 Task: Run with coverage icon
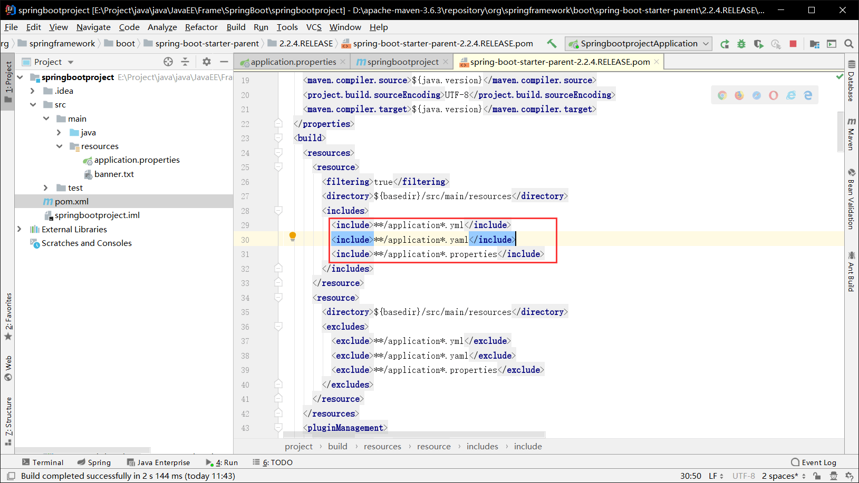click(x=759, y=44)
